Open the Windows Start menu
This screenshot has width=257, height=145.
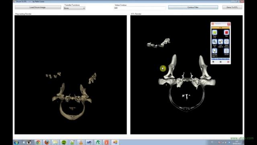click(16, 143)
